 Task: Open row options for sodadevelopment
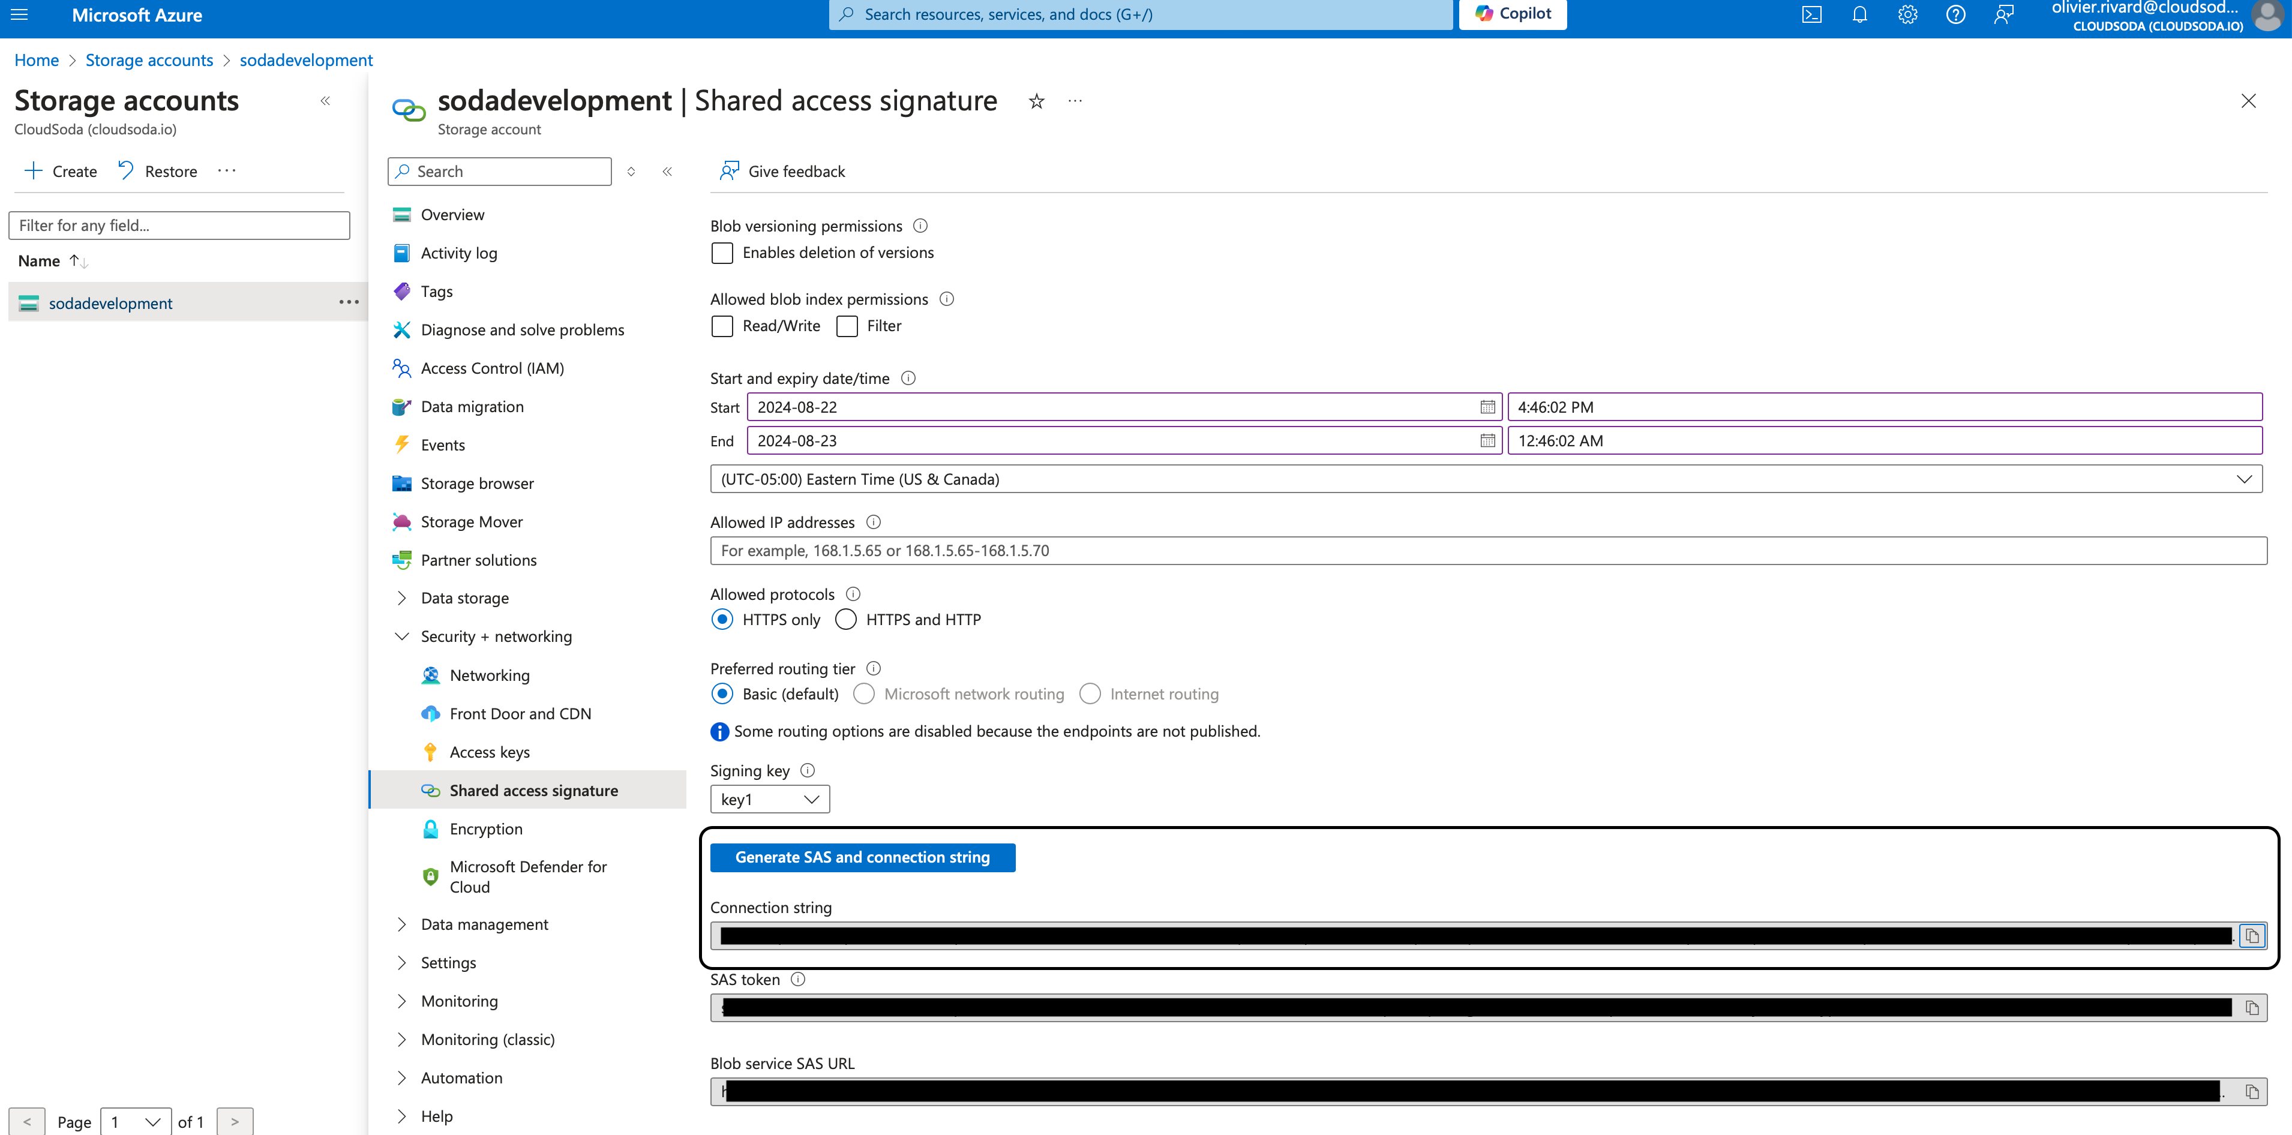(349, 302)
